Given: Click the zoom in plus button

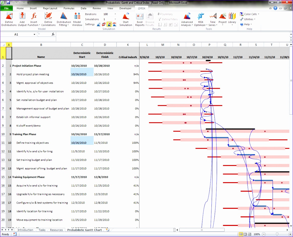Looking at the screenshot, I should [290, 234].
